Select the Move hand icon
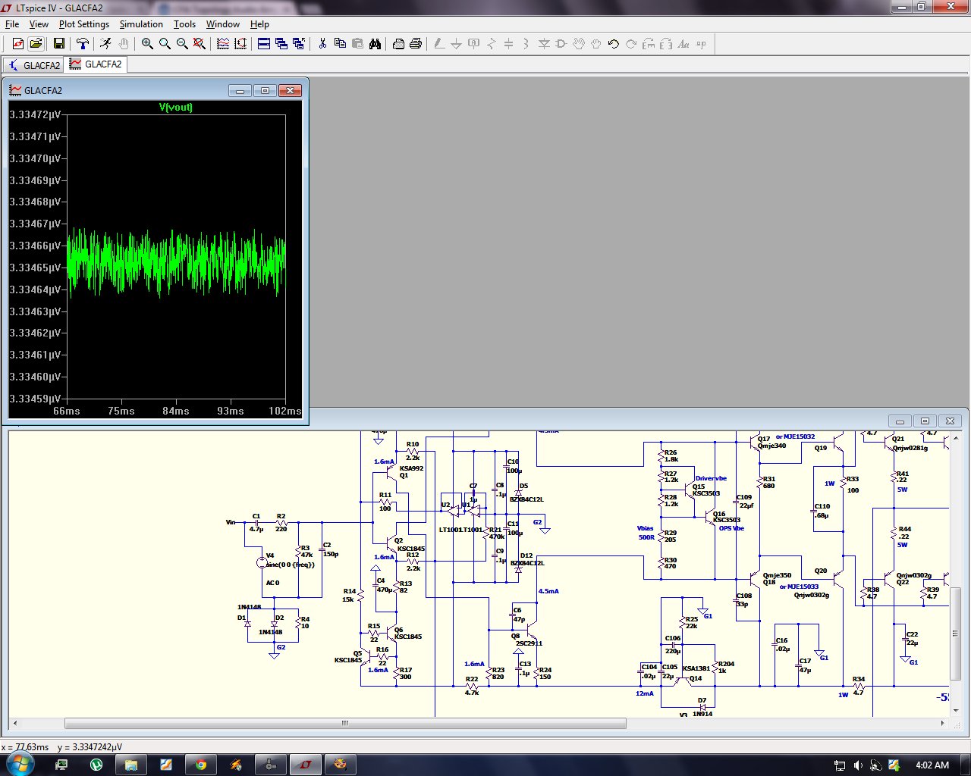 click(579, 44)
